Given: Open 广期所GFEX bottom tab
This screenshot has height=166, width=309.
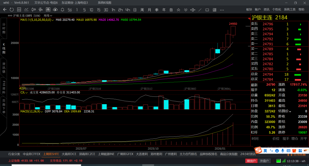Looking at the screenshot, I should (x=125, y=154).
